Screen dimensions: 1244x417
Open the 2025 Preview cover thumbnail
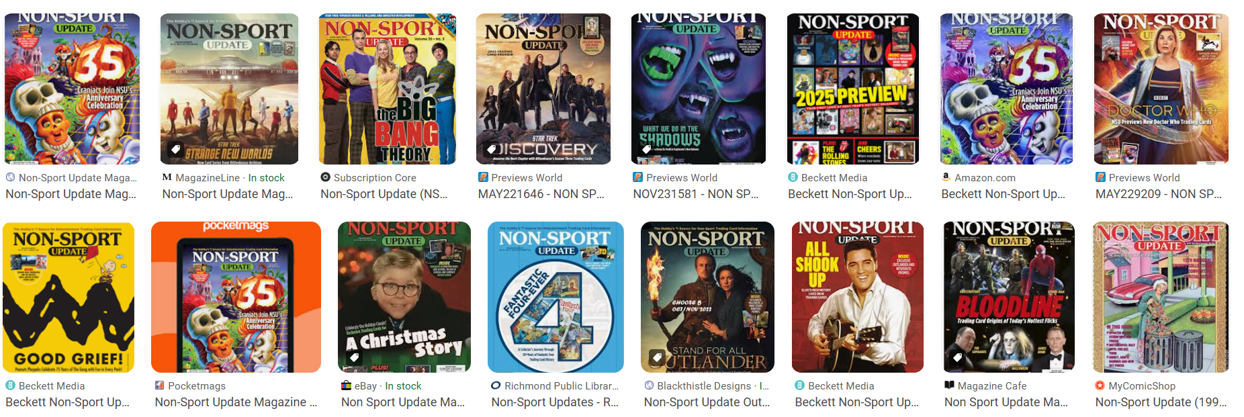[853, 89]
